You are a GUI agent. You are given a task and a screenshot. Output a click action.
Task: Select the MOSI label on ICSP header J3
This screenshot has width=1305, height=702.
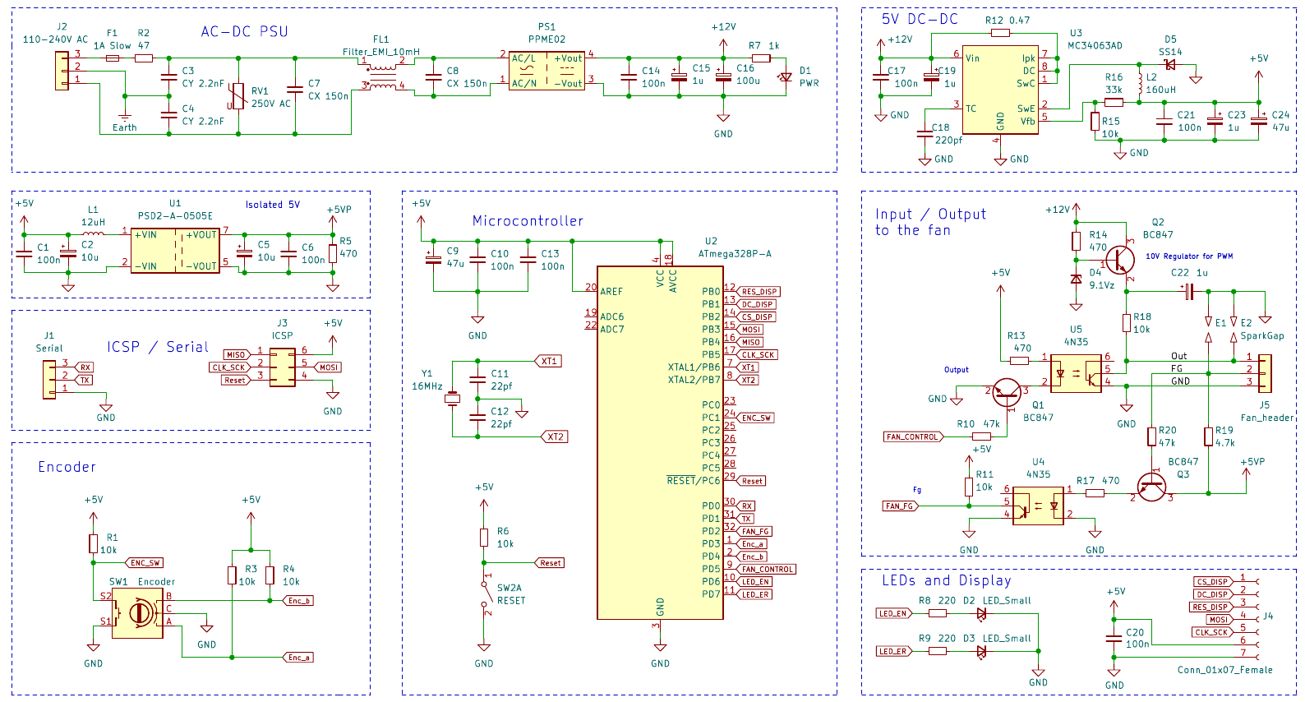pos(328,367)
